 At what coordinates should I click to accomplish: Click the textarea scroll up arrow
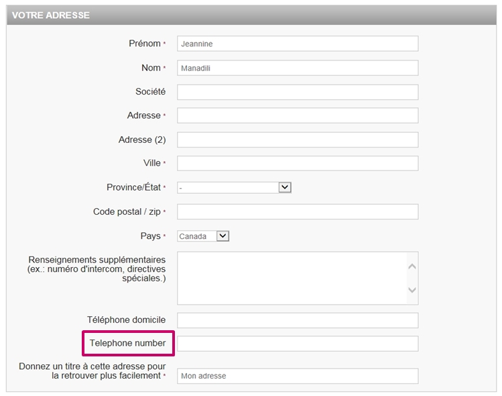pos(412,266)
